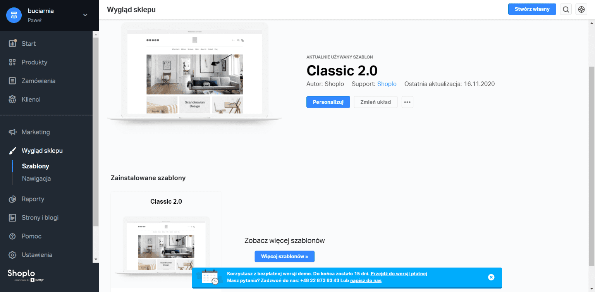This screenshot has height=292, width=595.
Task: Click the Zamówienia list icon
Action: (x=12, y=81)
